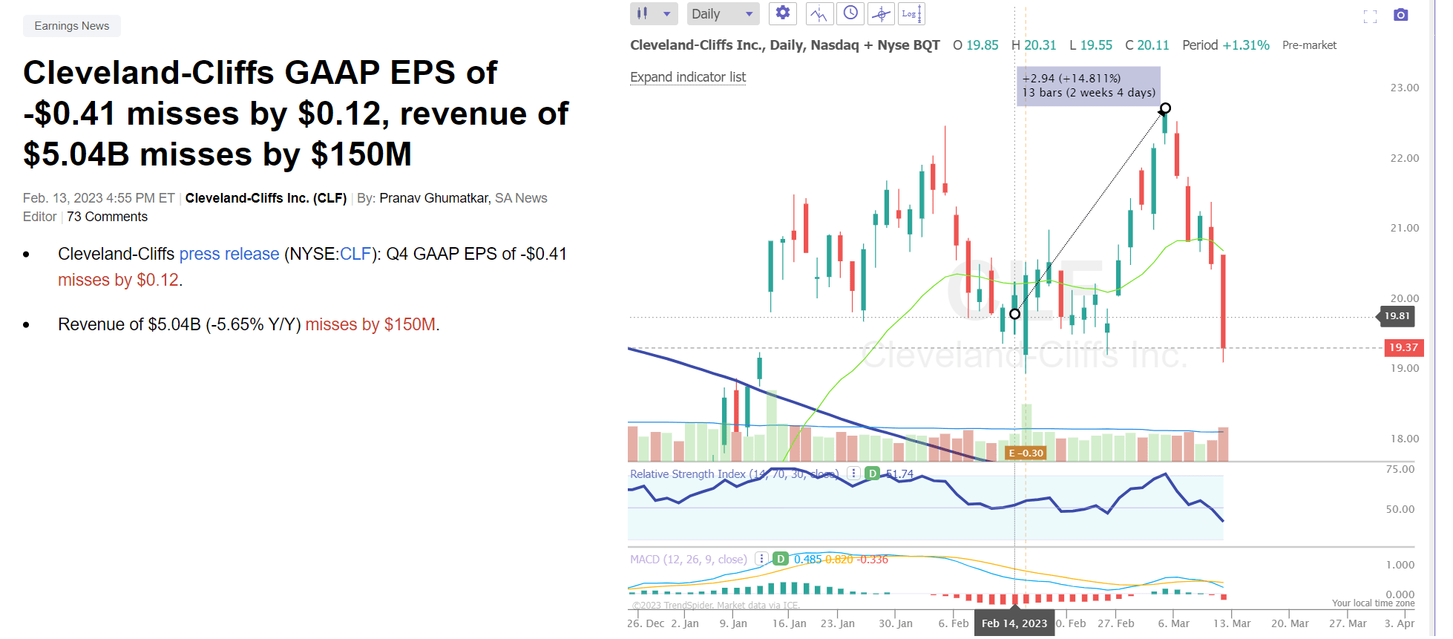1453x639 pixels.
Task: Click the Pre-market label
Action: [x=1309, y=45]
